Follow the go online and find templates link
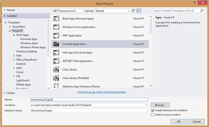The height and width of the screenshot is (127, 209). point(102,92)
